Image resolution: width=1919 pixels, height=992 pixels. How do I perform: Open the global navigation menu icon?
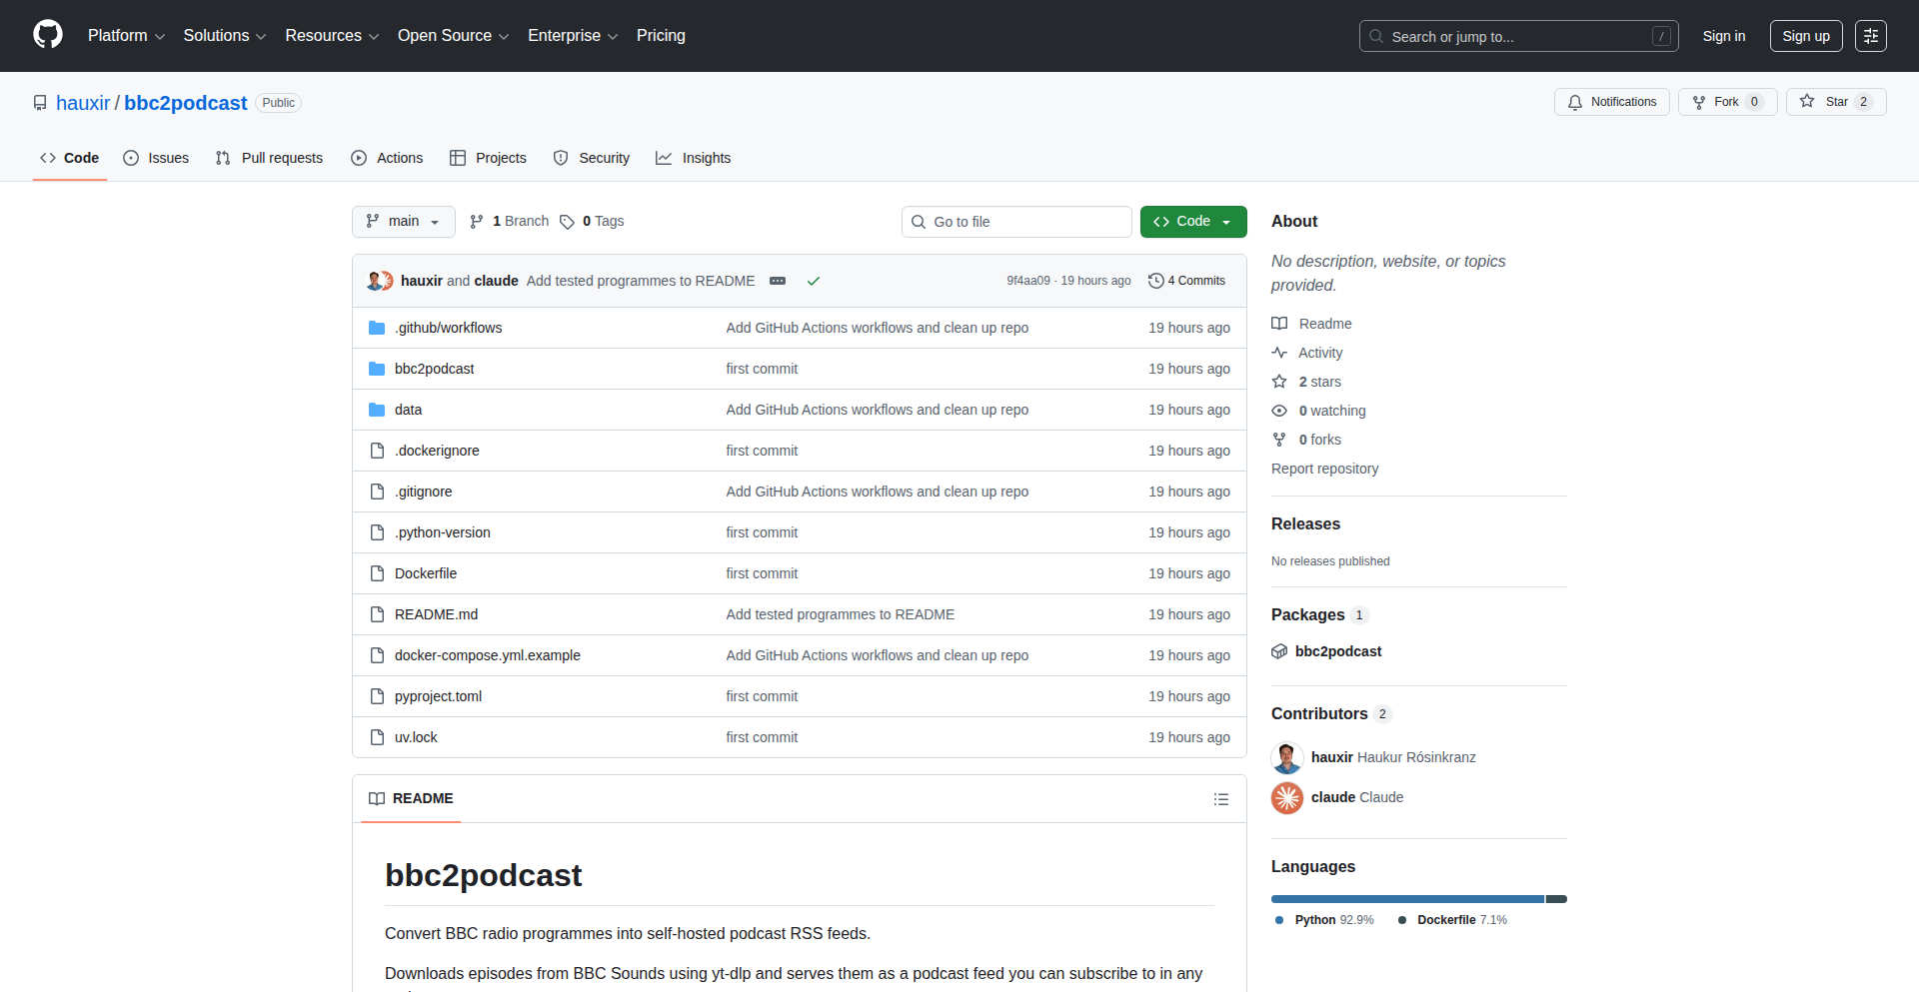1870,36
